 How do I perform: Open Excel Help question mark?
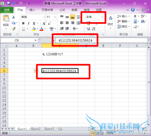tap(133, 10)
